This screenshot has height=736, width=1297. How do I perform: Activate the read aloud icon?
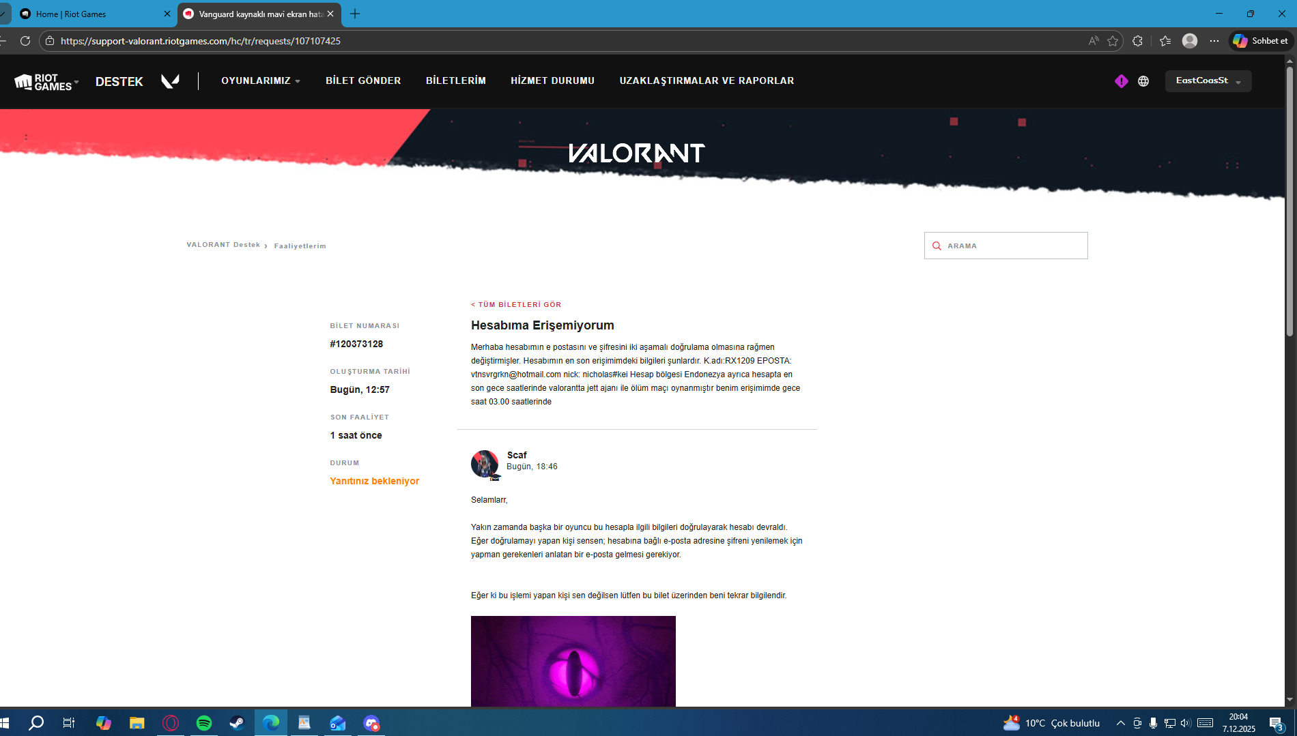1094,41
